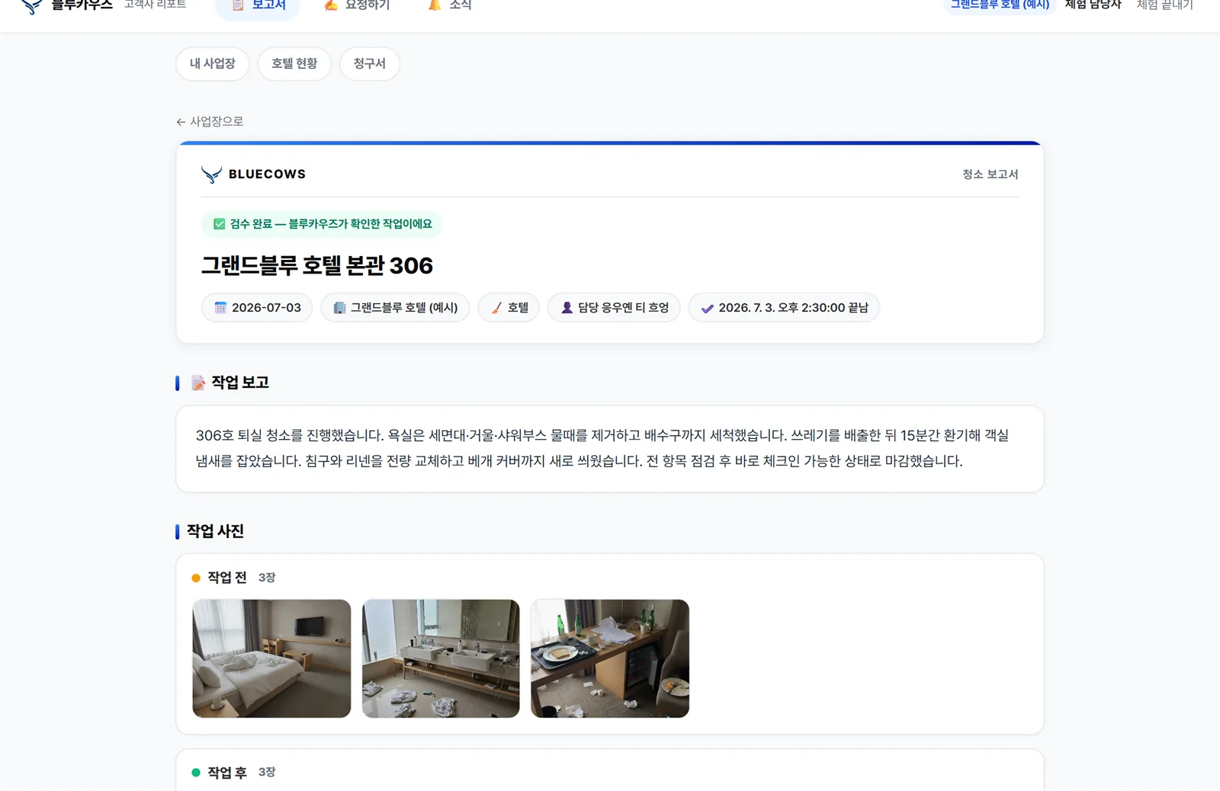1220x791 pixels.
Task: Click the 작업 전 label
Action: tap(227, 578)
